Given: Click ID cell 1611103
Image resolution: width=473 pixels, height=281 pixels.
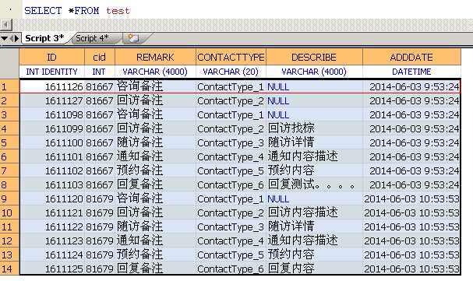Looking at the screenshot, I should click(x=52, y=185).
